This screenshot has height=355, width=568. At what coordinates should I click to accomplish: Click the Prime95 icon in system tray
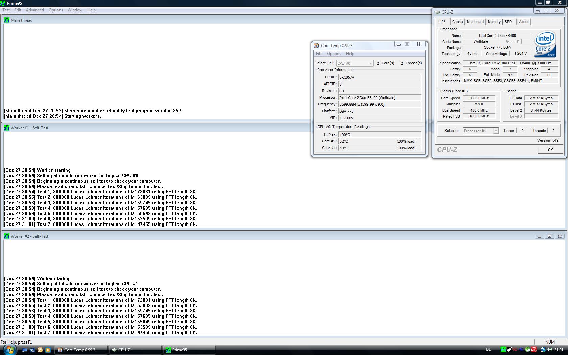pos(503,349)
